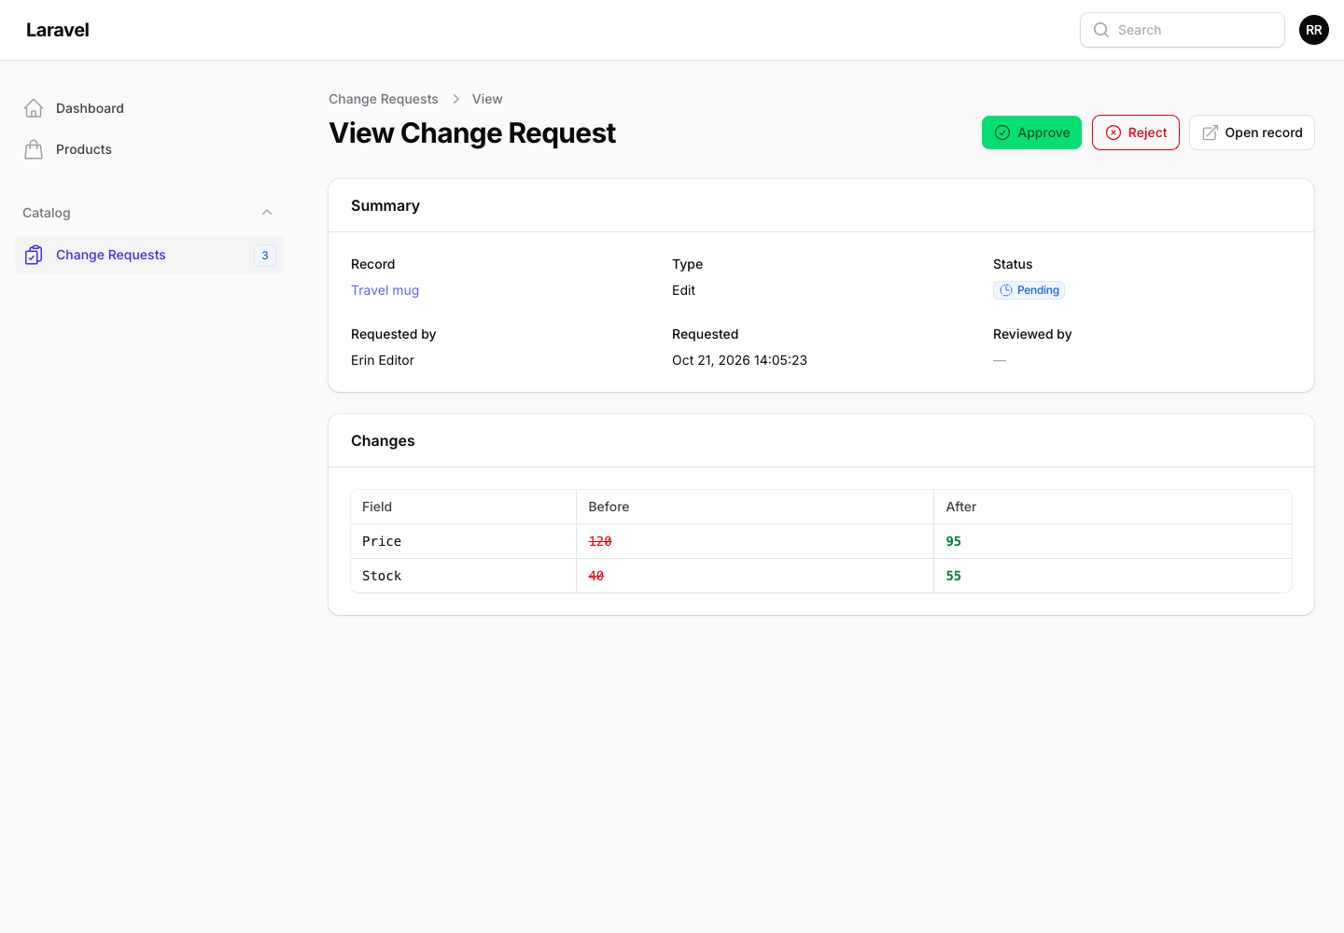Go to Change Requests breadcrumb
The height and width of the screenshot is (933, 1344).
pyautogui.click(x=384, y=99)
